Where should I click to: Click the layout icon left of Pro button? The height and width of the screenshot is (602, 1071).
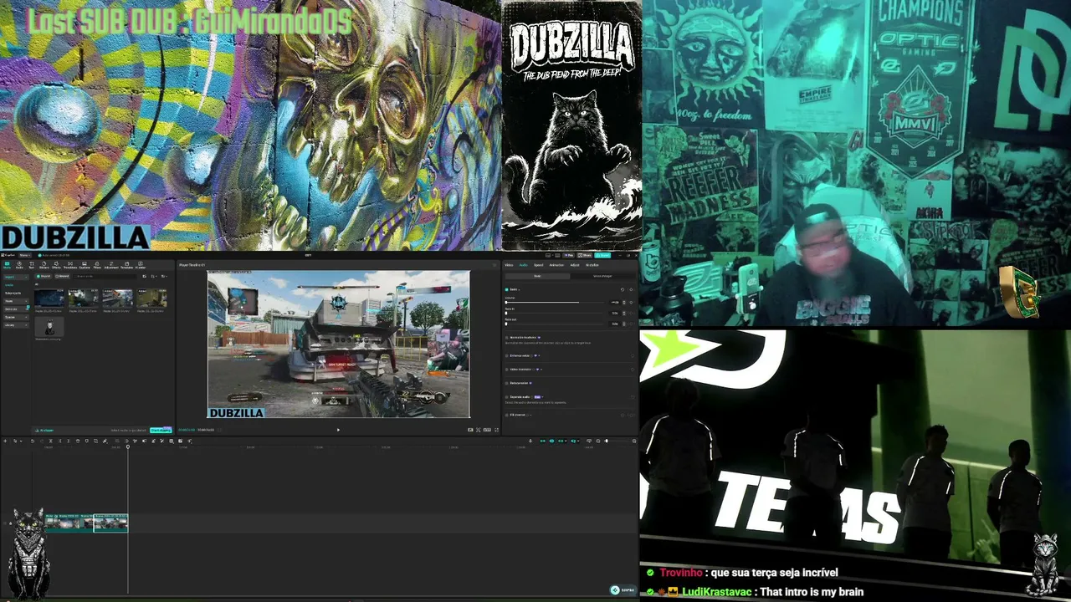click(548, 255)
